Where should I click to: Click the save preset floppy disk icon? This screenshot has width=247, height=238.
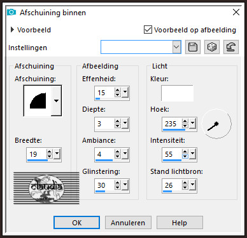(193, 47)
